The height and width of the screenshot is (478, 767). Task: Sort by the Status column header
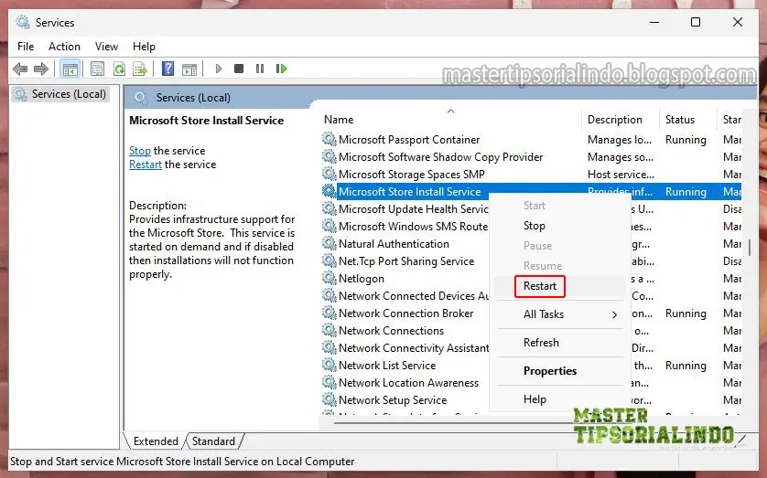tap(688, 120)
